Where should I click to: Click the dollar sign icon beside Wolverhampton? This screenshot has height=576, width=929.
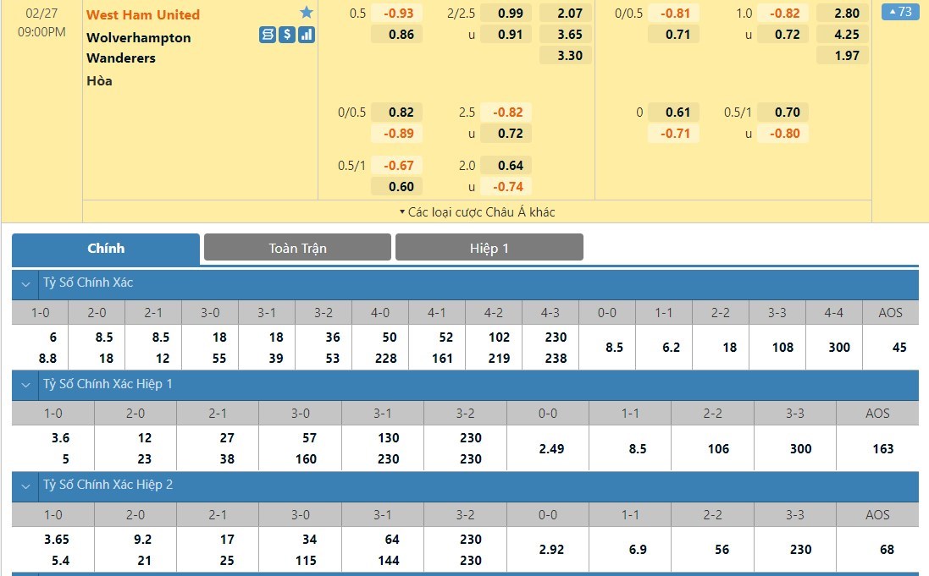287,35
